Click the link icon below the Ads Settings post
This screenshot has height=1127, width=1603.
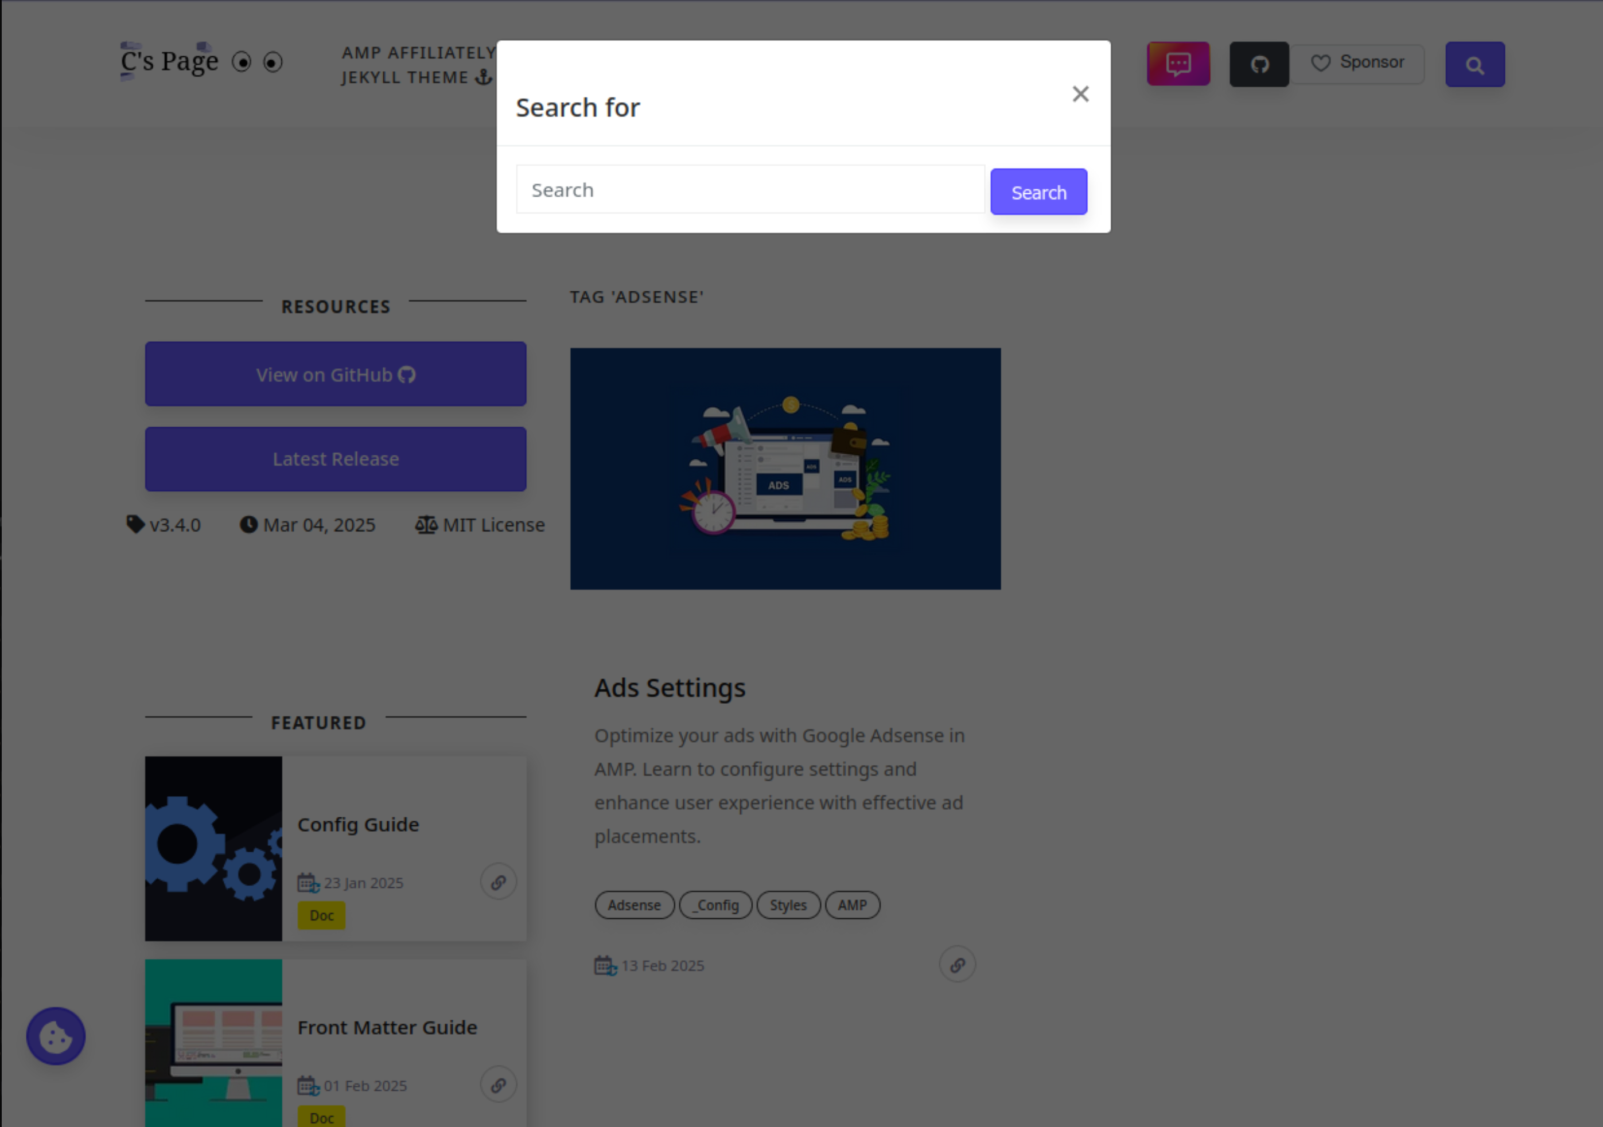click(x=957, y=964)
